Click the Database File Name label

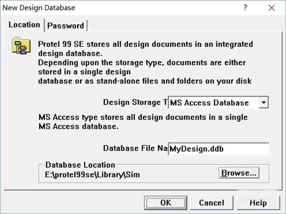(135, 149)
